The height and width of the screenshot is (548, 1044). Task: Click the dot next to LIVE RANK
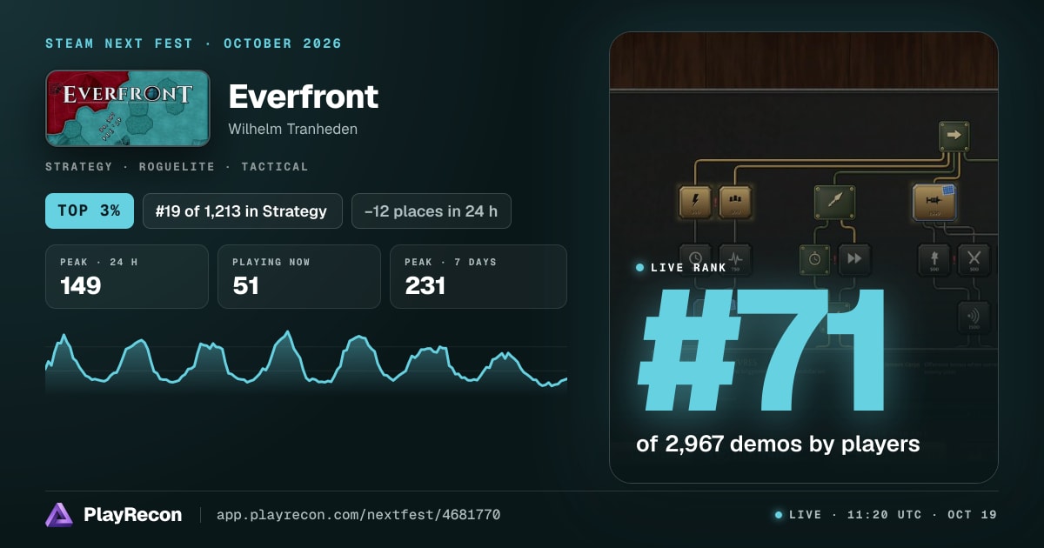click(640, 268)
